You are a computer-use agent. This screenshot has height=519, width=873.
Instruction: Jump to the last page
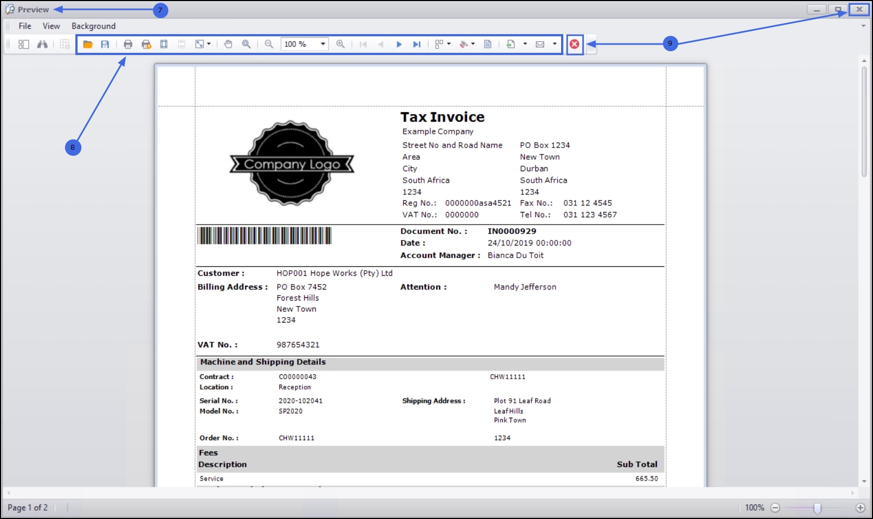click(417, 45)
